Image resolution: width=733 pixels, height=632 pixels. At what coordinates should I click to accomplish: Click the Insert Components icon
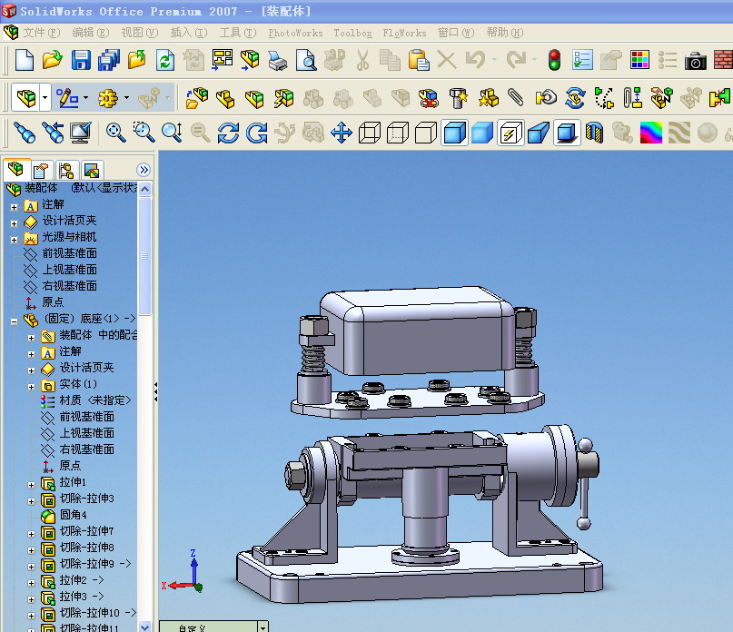[197, 98]
